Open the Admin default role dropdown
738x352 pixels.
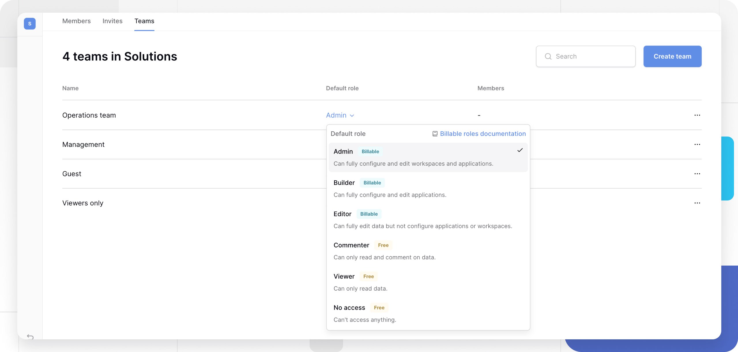pyautogui.click(x=340, y=115)
